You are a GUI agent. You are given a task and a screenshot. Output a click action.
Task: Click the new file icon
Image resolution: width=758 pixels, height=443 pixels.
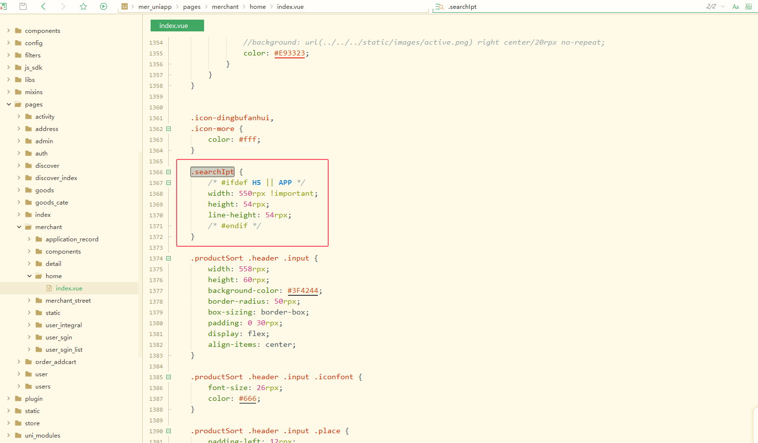pos(3,6)
